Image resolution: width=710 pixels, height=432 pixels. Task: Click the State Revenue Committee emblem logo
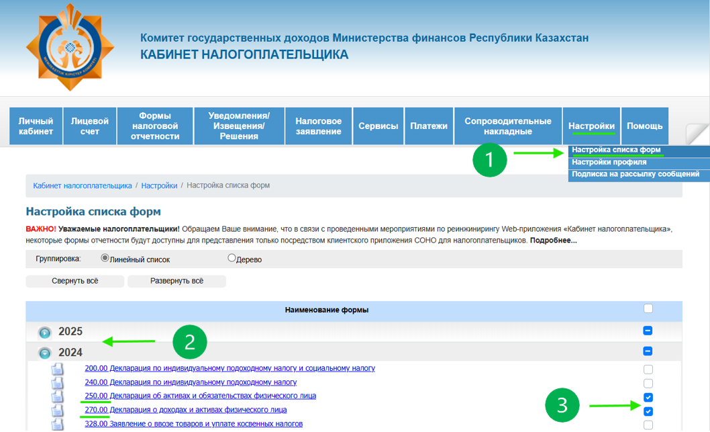pyautogui.click(x=70, y=47)
